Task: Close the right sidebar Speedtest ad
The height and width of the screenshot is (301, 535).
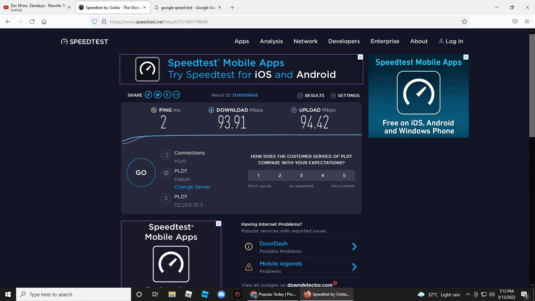Action: click(x=466, y=57)
